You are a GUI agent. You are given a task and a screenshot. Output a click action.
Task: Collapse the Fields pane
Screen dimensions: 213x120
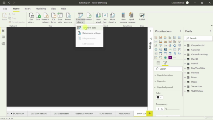click(211, 31)
